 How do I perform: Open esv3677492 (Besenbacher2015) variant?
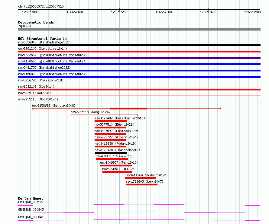(120, 118)
